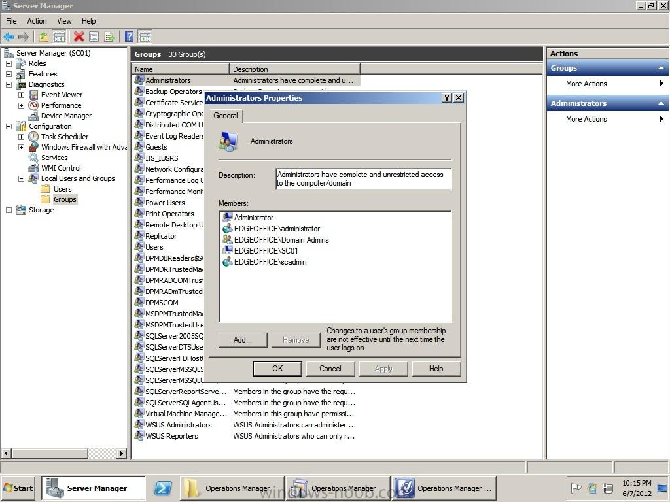Open the View menu
Screen dimensions: 670x502
(x=64, y=21)
